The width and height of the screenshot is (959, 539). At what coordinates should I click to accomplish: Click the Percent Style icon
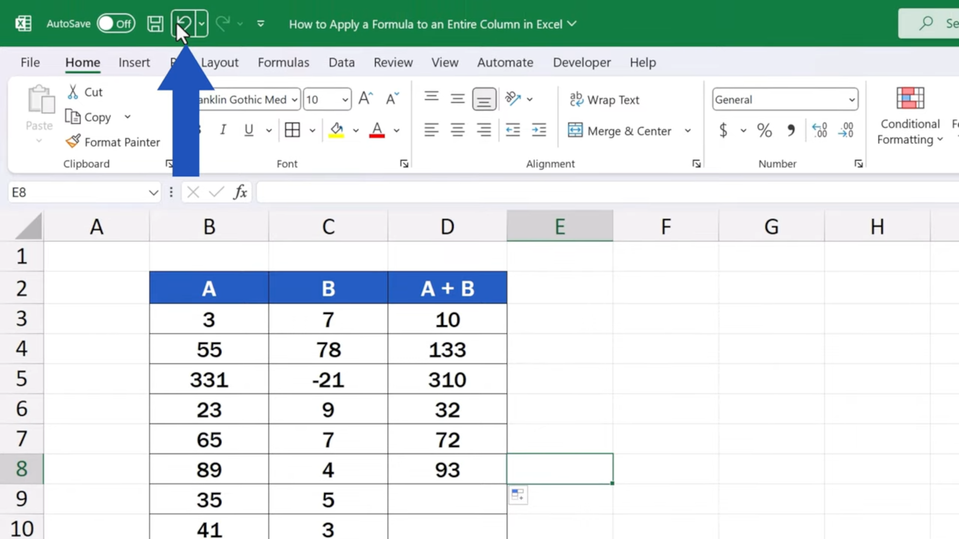(764, 131)
